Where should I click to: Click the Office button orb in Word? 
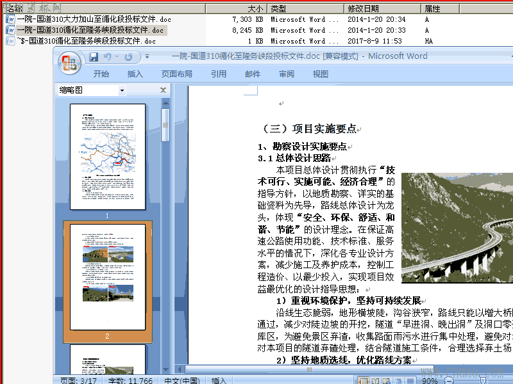pos(69,62)
